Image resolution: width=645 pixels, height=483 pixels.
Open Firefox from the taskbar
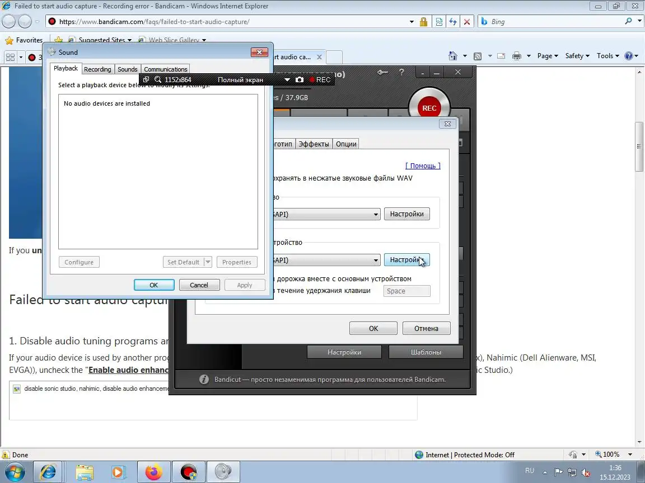[153, 472]
